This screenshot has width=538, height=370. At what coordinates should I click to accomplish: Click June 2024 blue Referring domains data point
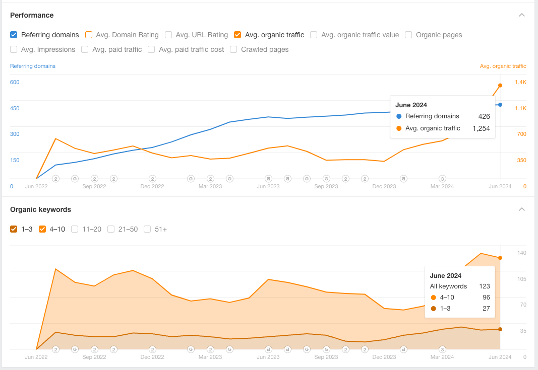(500, 105)
